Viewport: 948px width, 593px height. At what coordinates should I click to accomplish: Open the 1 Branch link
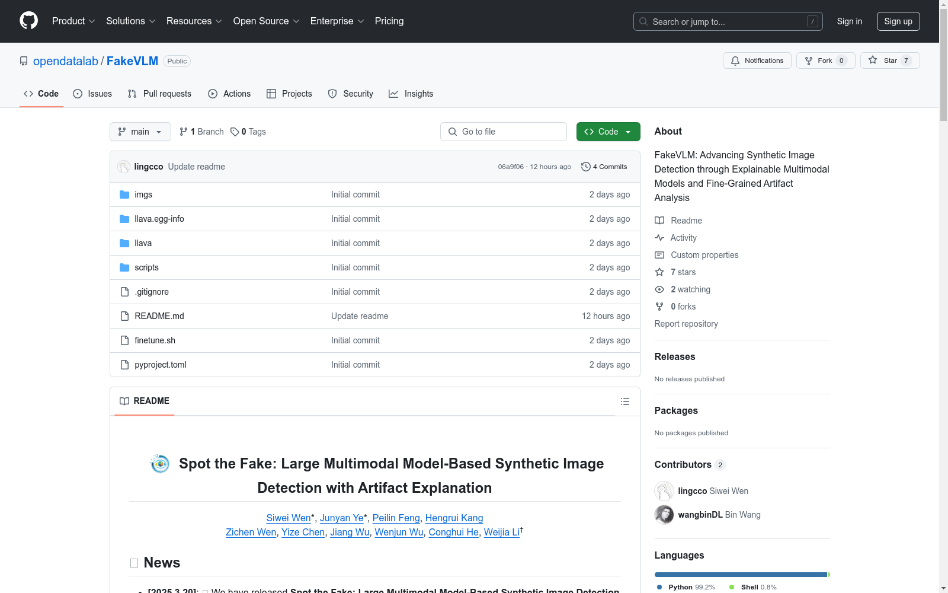pos(201,132)
